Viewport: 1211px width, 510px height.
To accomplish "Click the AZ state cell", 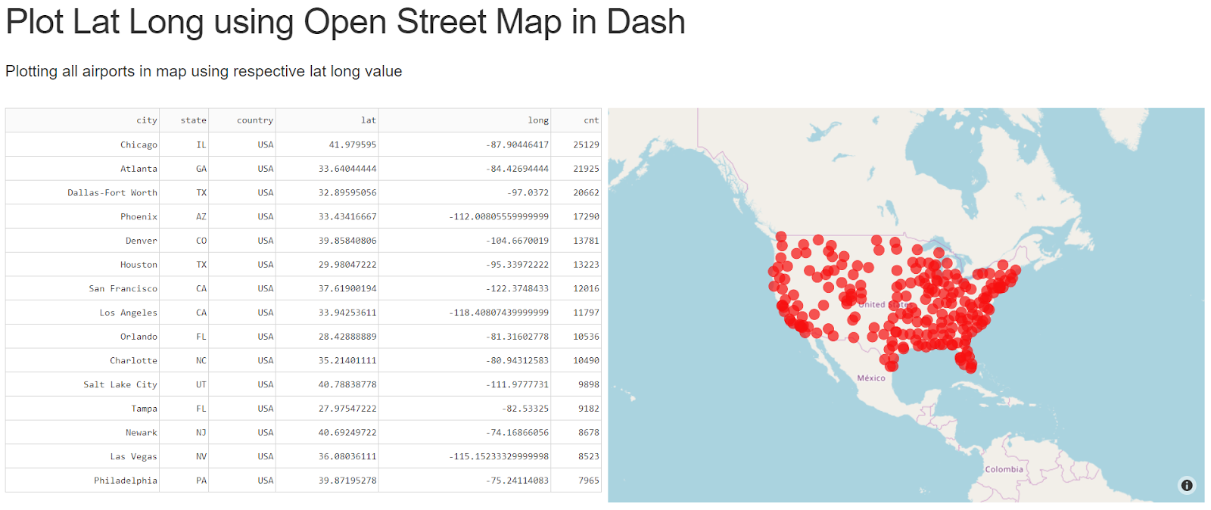I will point(184,216).
